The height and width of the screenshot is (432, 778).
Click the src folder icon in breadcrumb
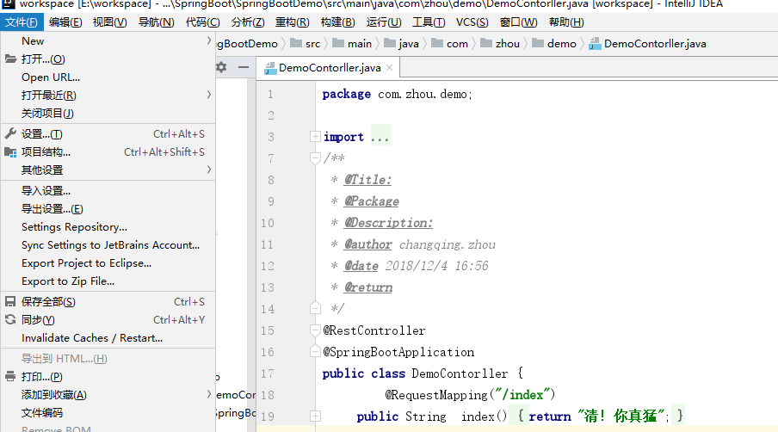(296, 43)
